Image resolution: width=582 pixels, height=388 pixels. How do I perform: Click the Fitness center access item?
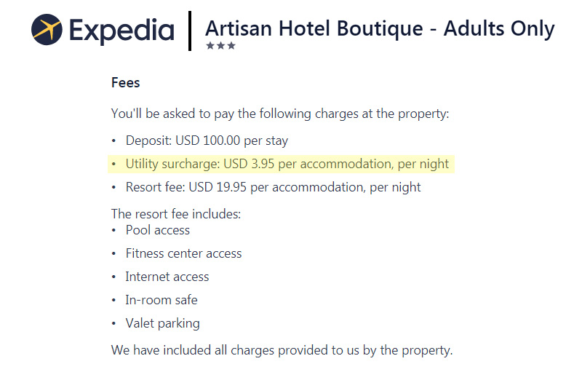tap(184, 253)
